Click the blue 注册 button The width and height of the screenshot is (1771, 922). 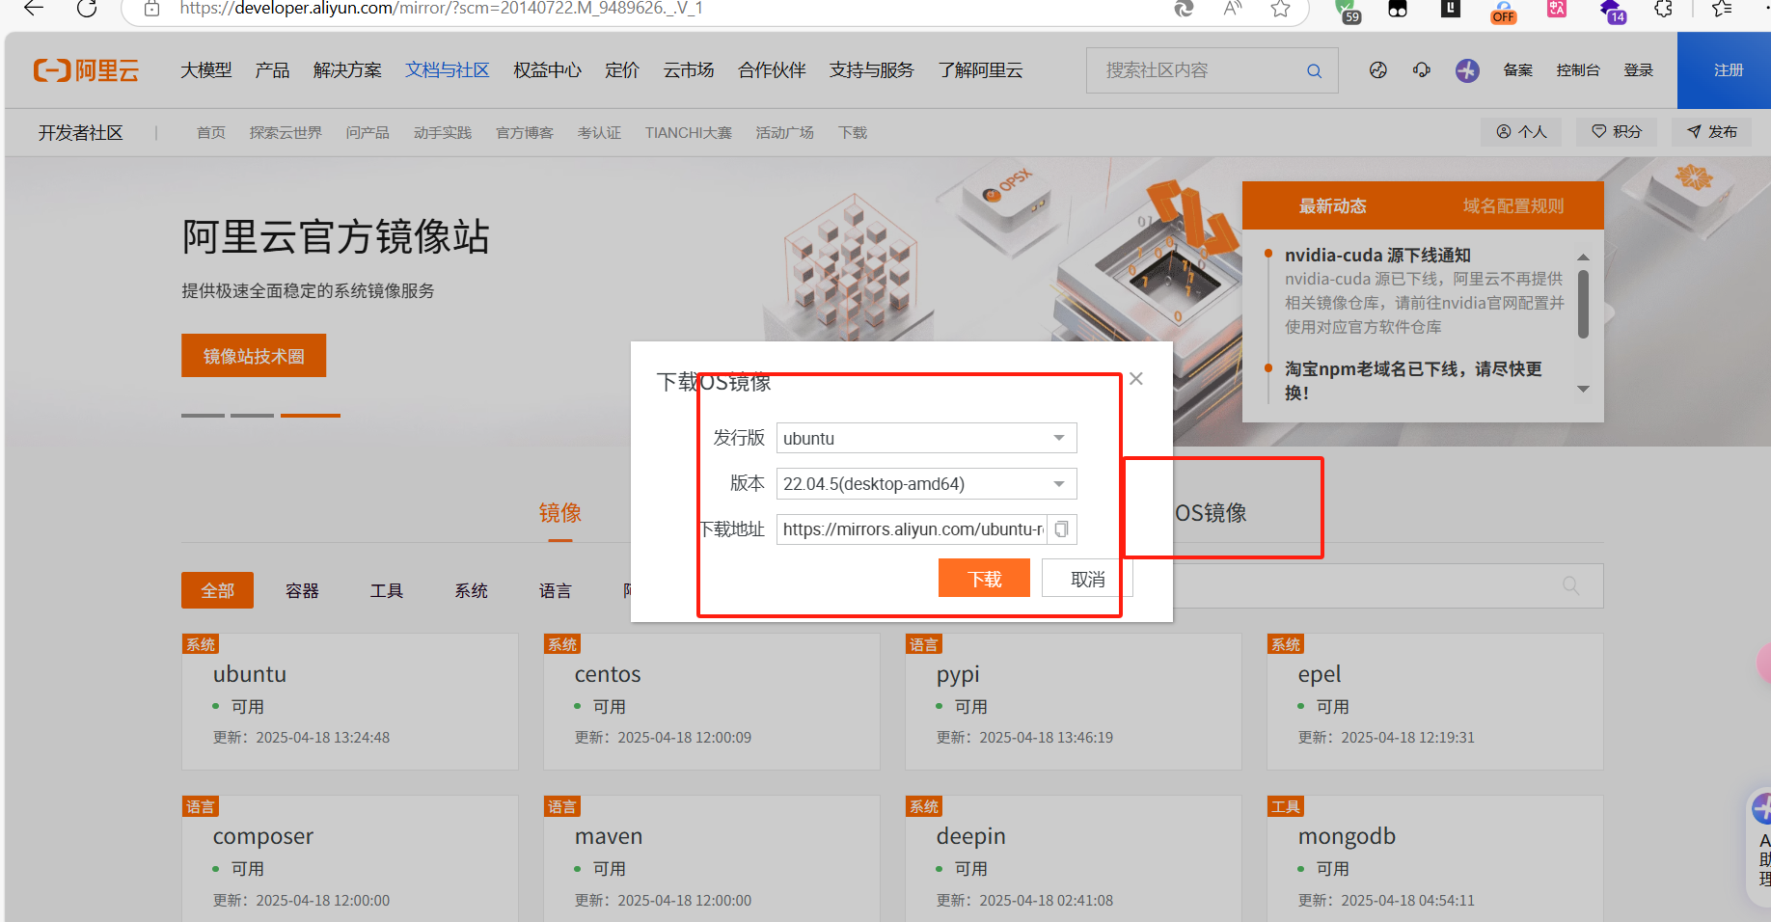click(1727, 70)
